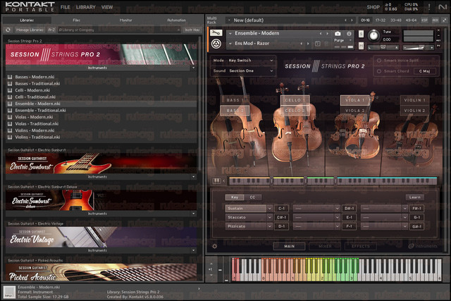This screenshot has height=301, width=451.
Task: Toggle the BASS 1 section
Action: tap(235, 100)
